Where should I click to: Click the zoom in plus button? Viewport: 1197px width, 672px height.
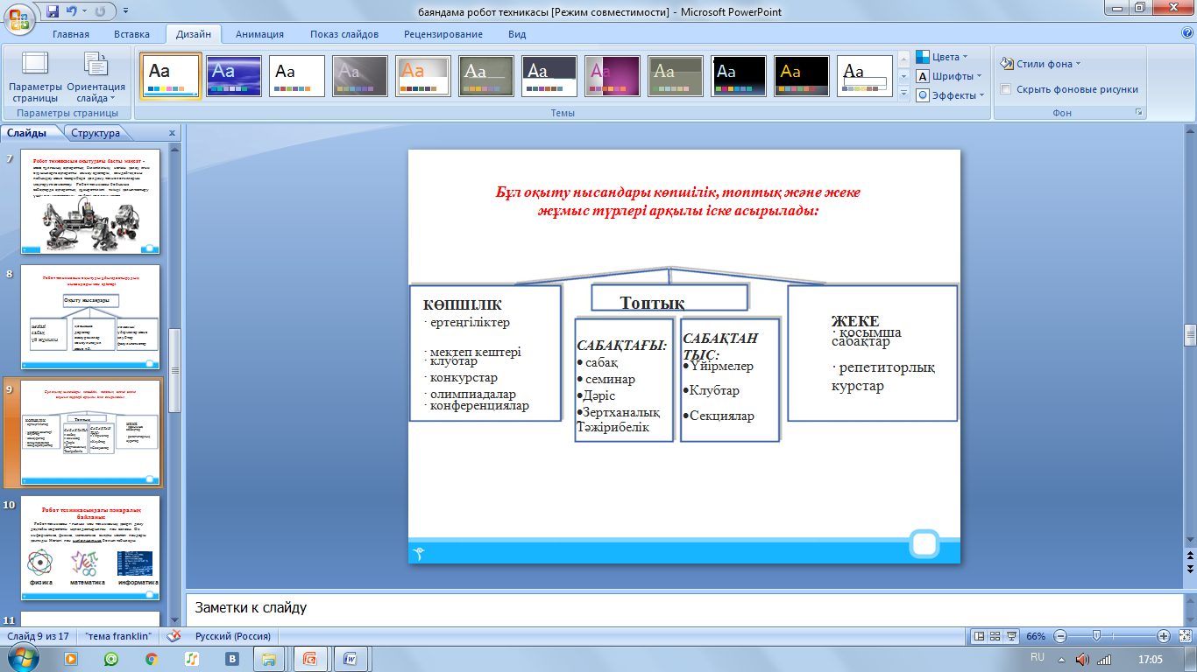pyautogui.click(x=1164, y=636)
